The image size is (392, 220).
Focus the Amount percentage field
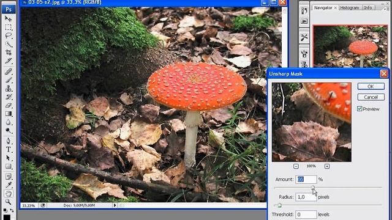[306, 179]
